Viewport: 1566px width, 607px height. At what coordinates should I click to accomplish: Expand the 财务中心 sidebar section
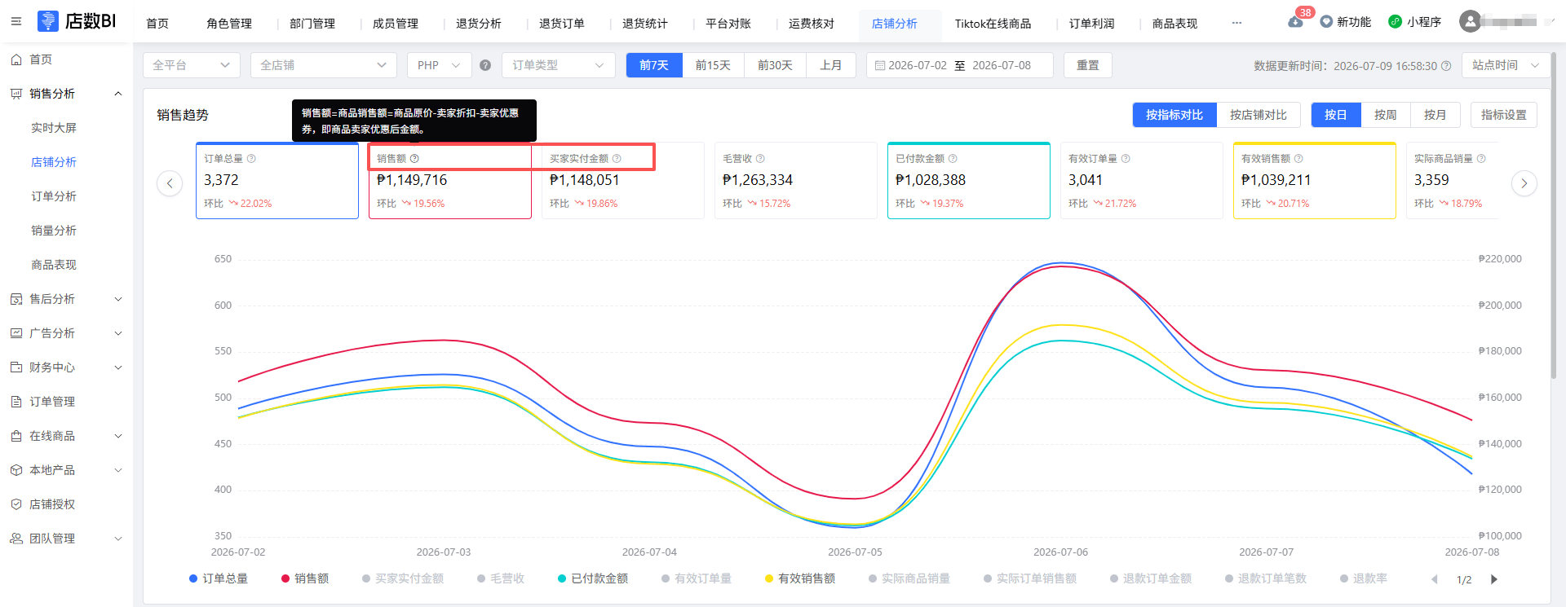66,367
